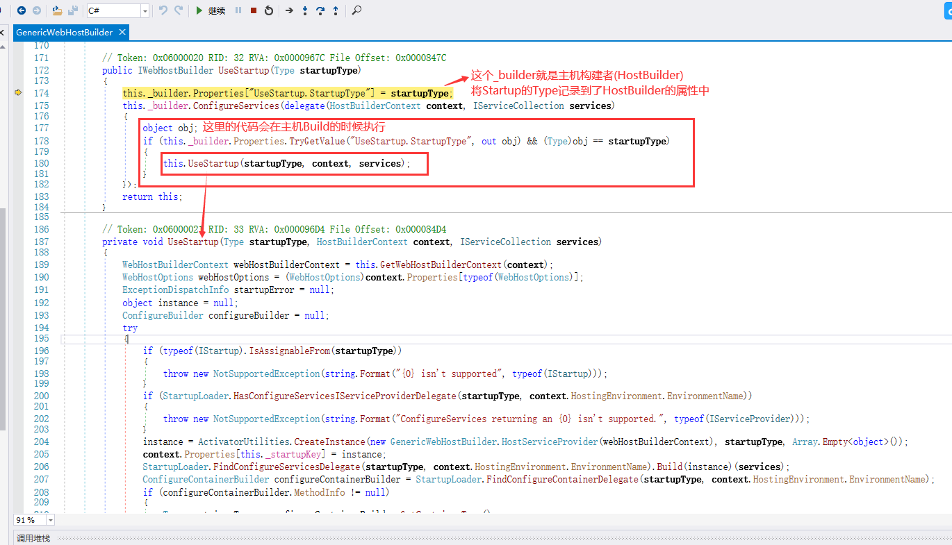The width and height of the screenshot is (952, 545).
Task: Step Over the current line
Action: pos(320,10)
